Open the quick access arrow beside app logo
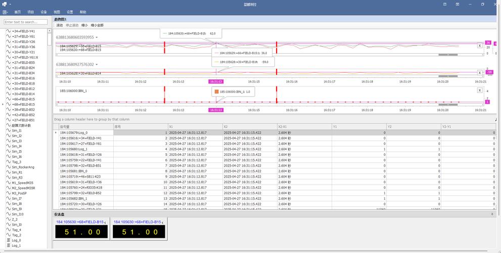The width and height of the screenshot is (501, 253). point(10,5)
